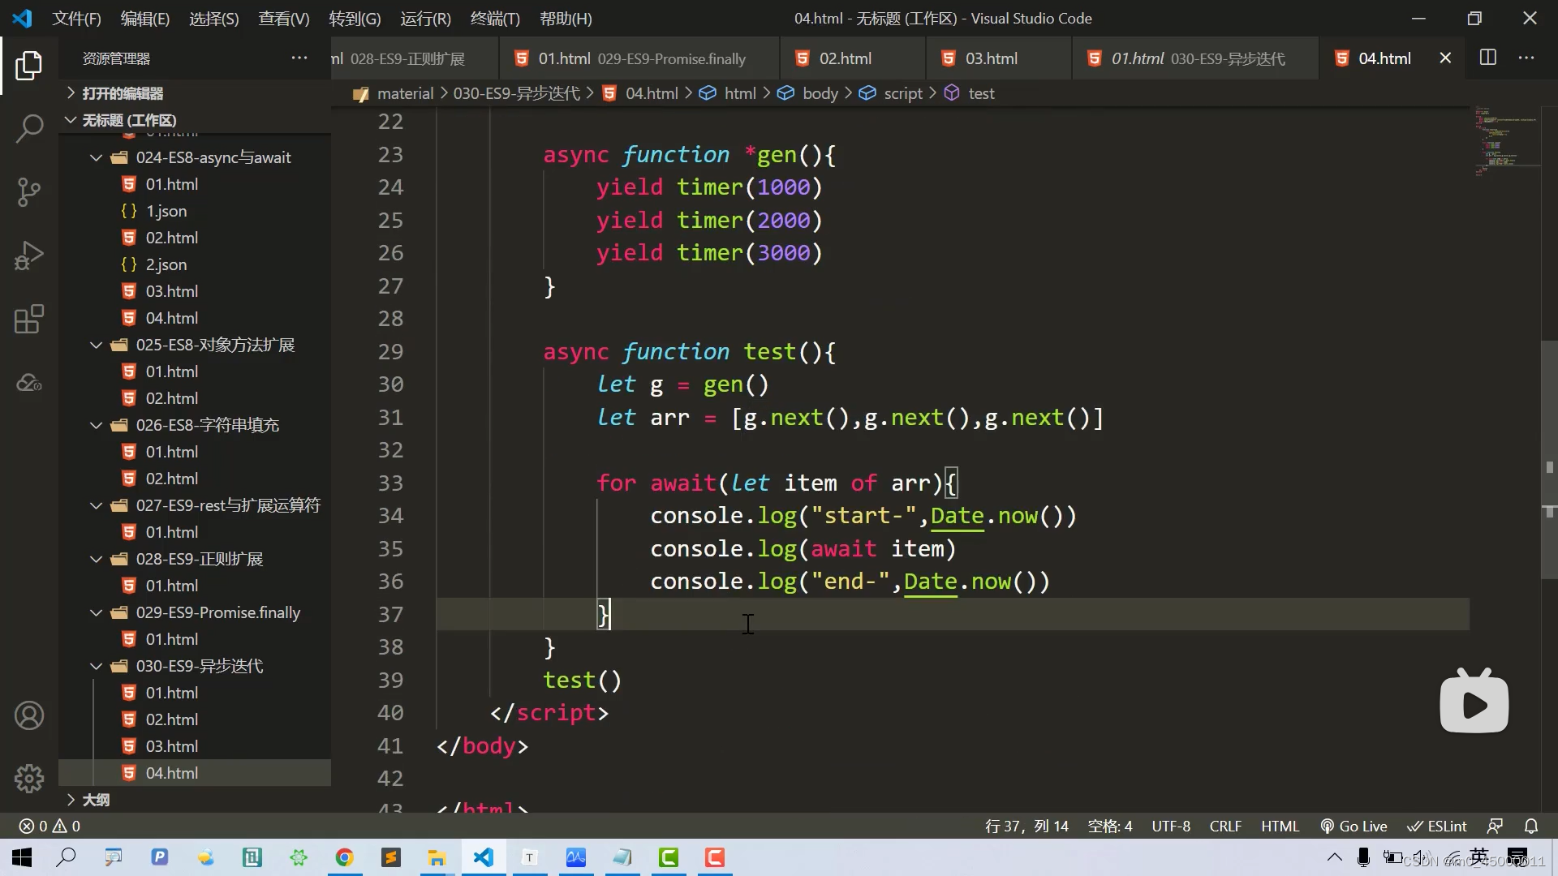
Task: Open the Extensions view icon
Action: point(29,319)
